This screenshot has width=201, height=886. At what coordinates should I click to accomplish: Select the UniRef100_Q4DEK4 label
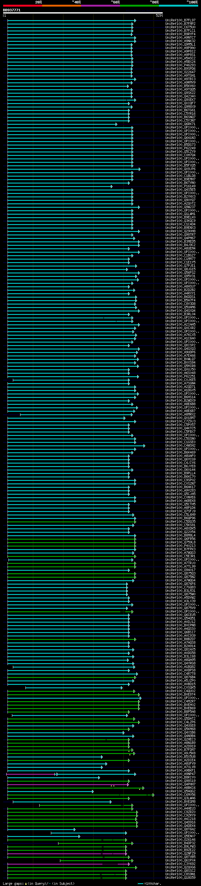[180, 826]
